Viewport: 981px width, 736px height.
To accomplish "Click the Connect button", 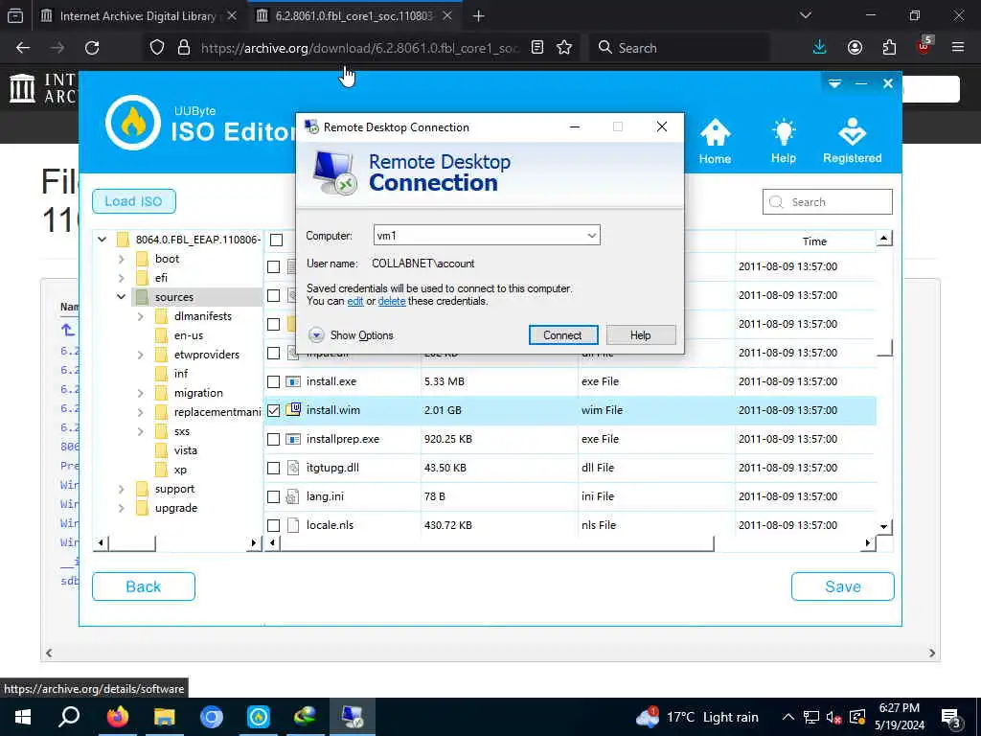I will coord(562,335).
